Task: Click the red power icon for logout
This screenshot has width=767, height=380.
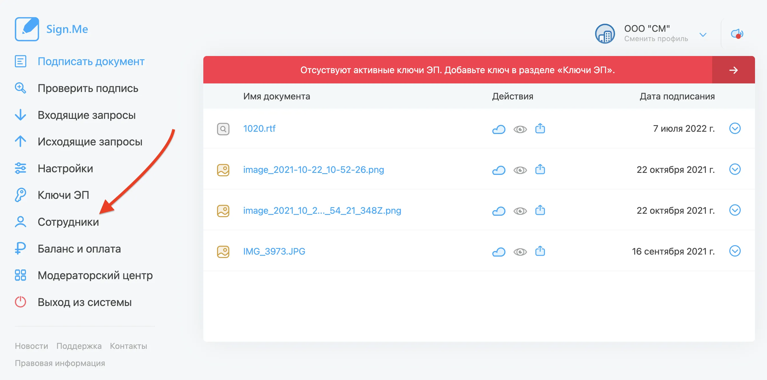Action: (x=21, y=302)
